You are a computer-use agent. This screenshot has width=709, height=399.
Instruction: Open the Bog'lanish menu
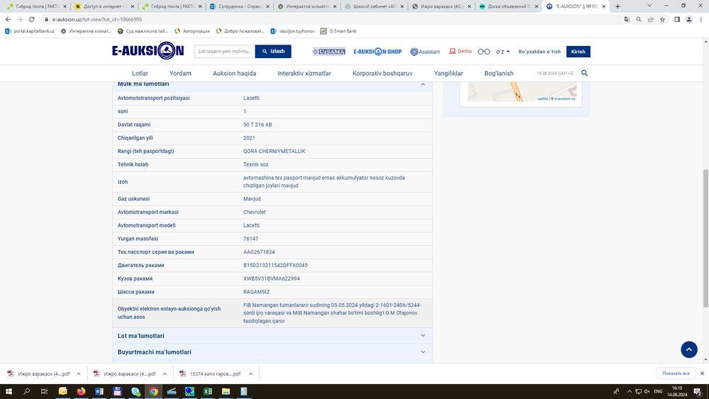pyautogui.click(x=498, y=73)
